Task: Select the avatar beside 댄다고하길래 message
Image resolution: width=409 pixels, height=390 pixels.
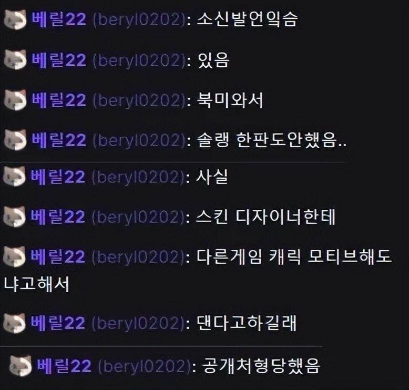Action: tap(15, 323)
